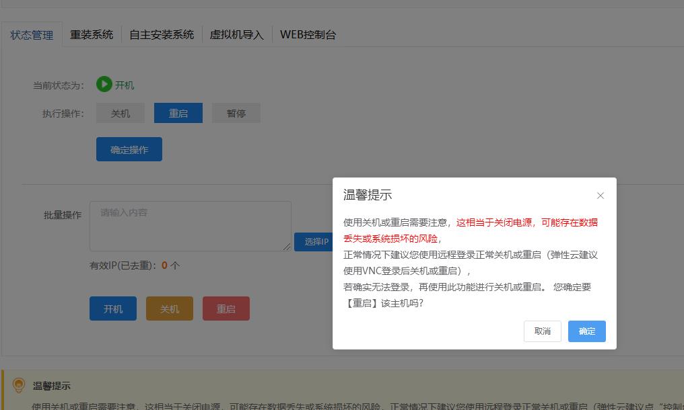The width and height of the screenshot is (684, 410).
Task: Select the 暂停 operation option
Action: pos(236,114)
